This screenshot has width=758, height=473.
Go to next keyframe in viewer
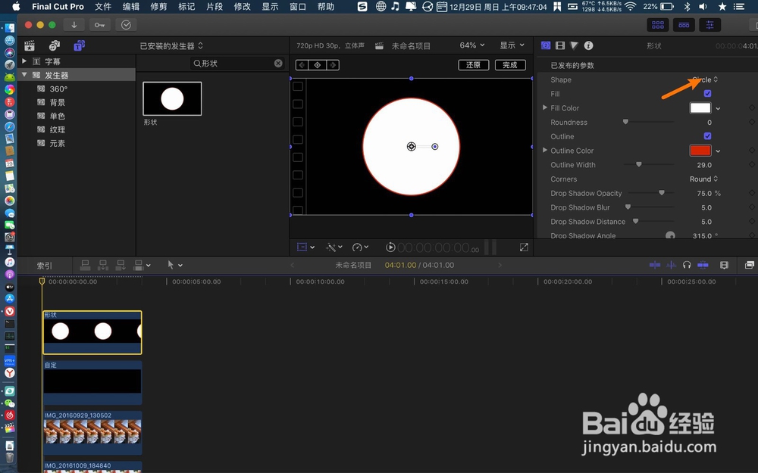coord(333,65)
